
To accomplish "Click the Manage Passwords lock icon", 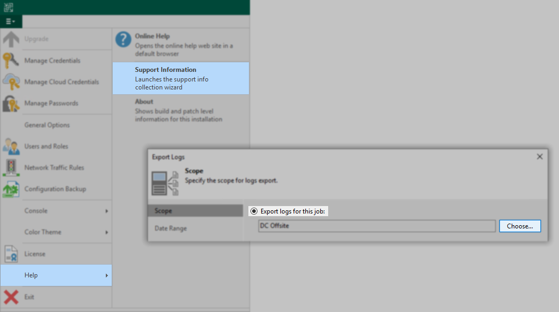I will (x=11, y=103).
